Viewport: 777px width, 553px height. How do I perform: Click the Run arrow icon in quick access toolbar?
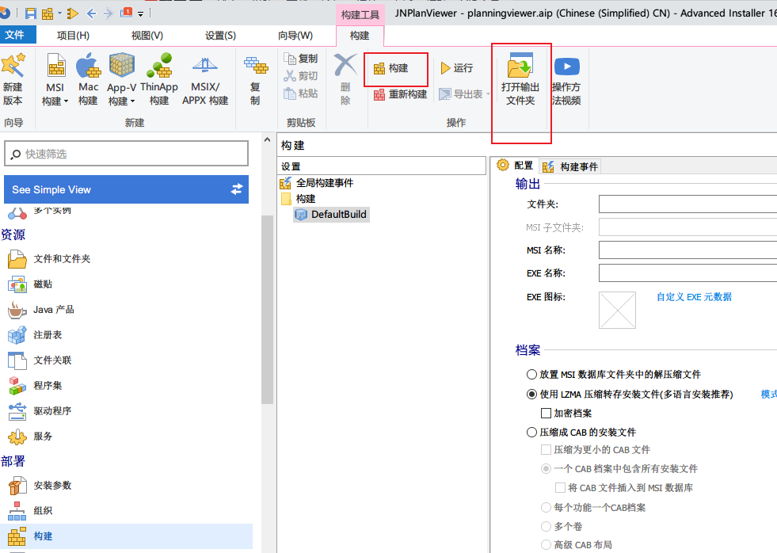73,13
